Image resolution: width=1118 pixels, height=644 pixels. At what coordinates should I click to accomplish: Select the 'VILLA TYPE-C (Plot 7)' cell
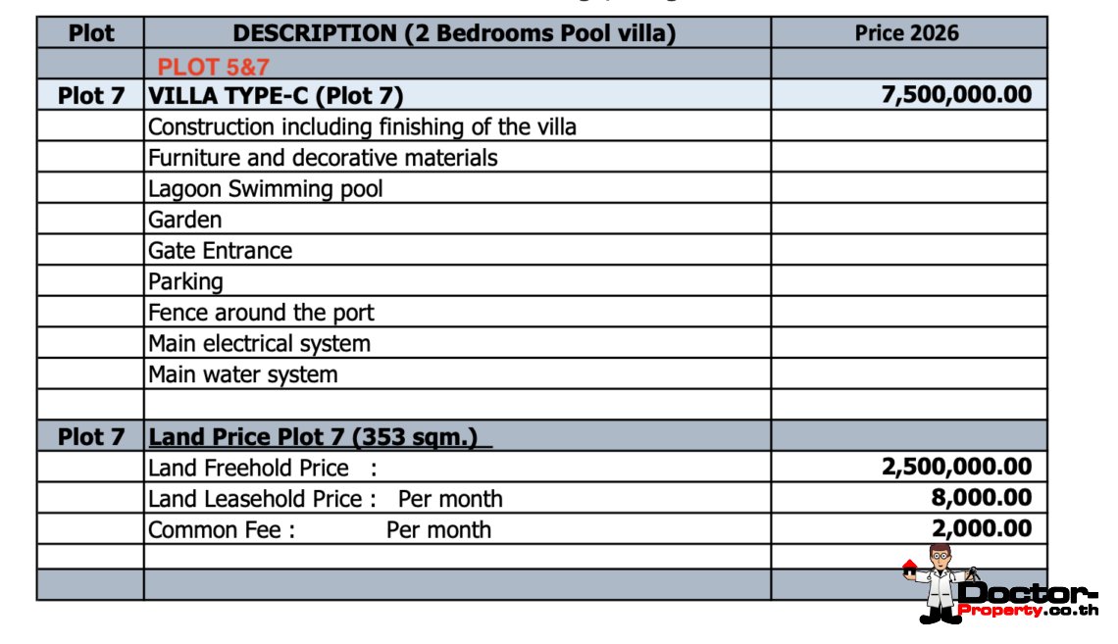click(x=277, y=96)
